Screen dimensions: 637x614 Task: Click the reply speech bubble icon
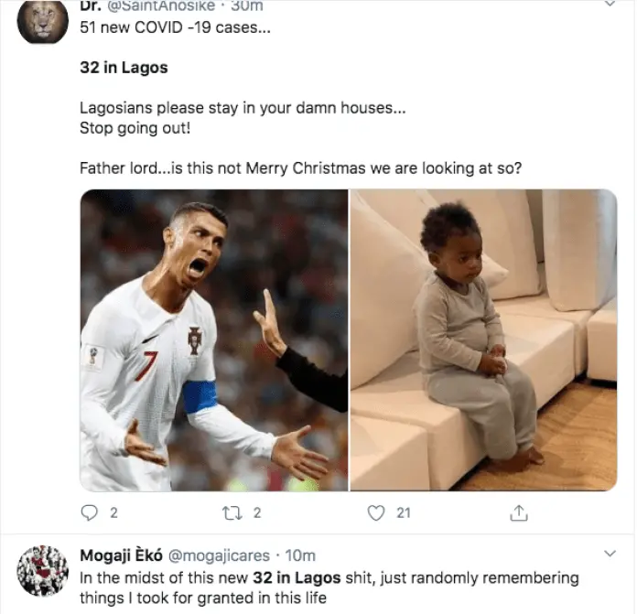[89, 512]
